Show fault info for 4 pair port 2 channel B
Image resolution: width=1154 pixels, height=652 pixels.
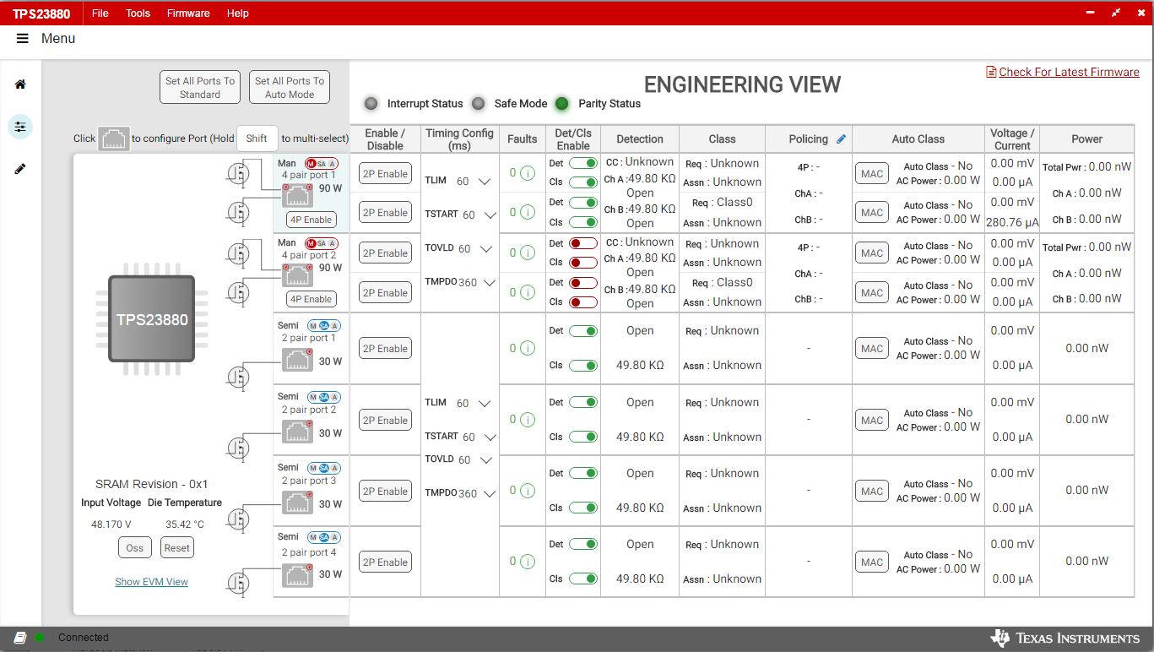(528, 292)
